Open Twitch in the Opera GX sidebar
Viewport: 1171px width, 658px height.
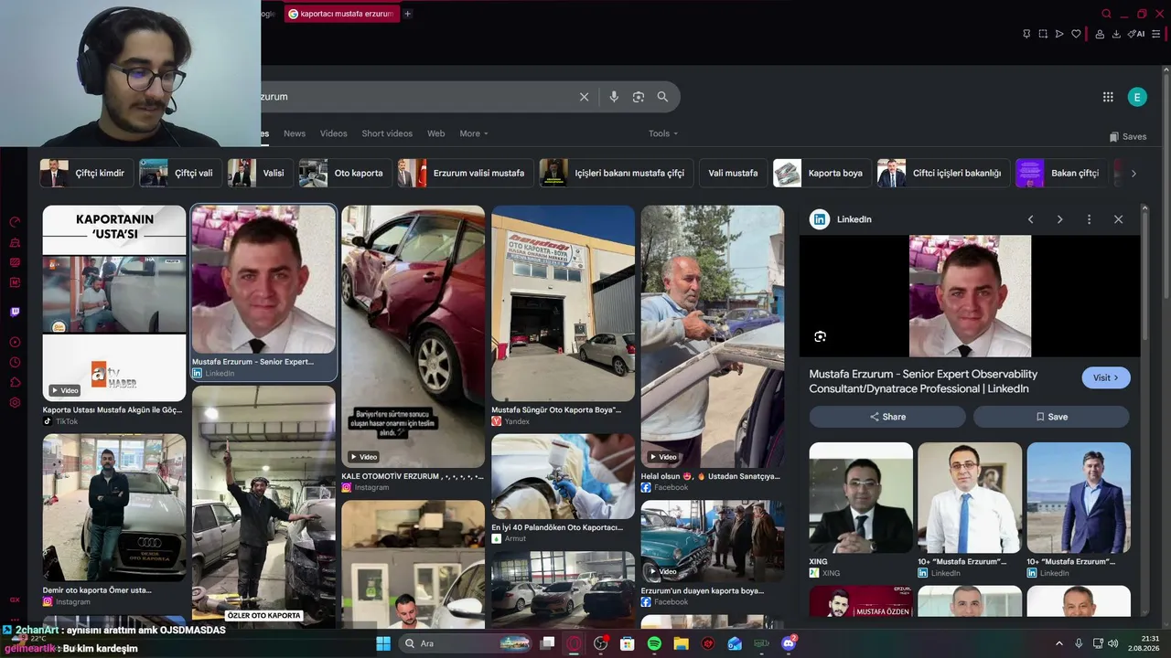click(15, 312)
